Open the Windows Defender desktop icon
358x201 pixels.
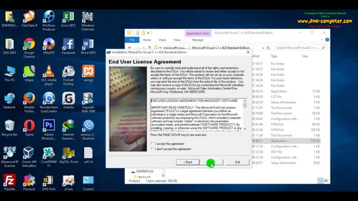pyautogui.click(x=88, y=20)
